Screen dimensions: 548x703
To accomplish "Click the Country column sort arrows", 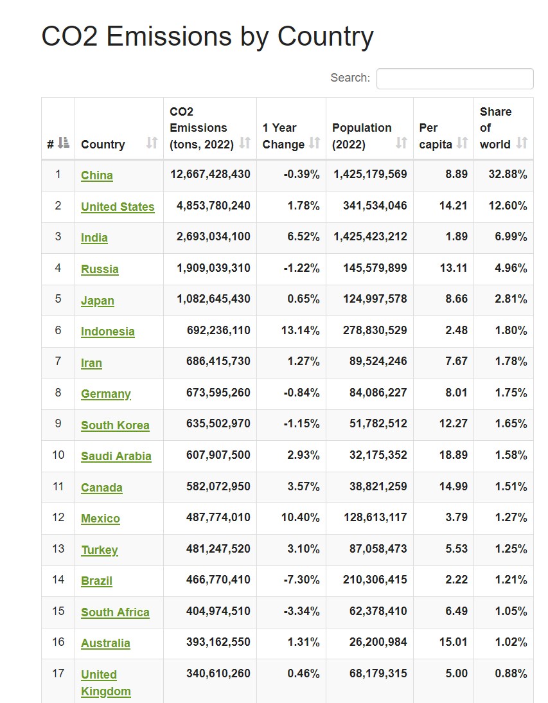I will click(x=152, y=143).
